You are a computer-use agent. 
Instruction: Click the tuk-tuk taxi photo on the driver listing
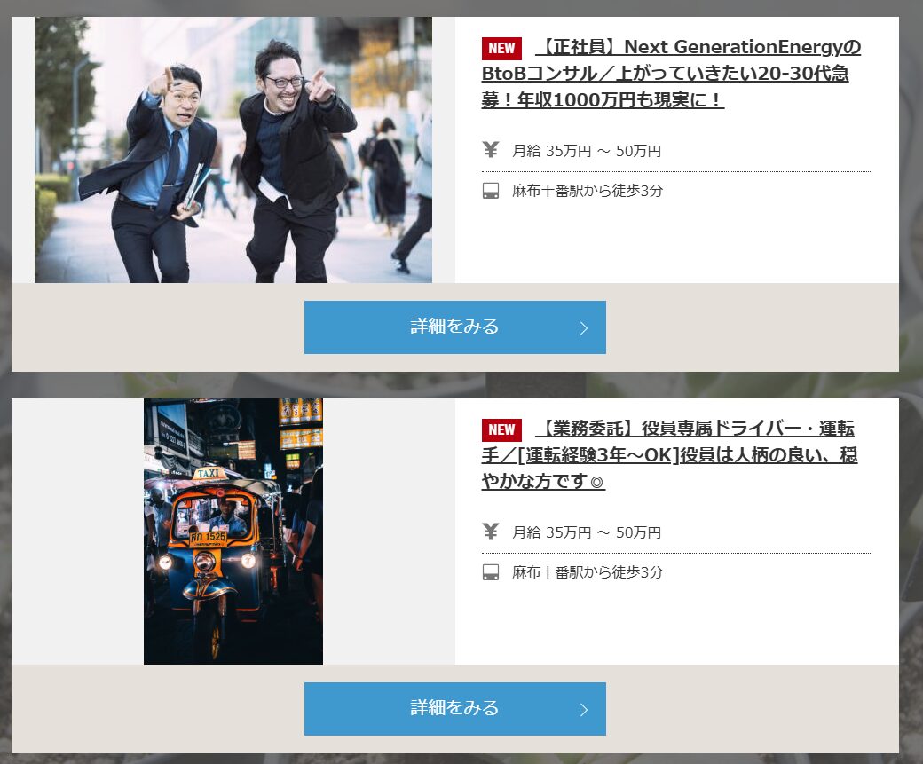[233, 530]
